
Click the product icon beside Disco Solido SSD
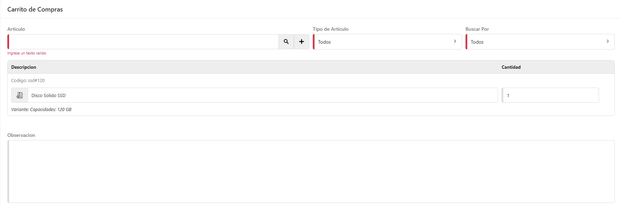(20, 95)
